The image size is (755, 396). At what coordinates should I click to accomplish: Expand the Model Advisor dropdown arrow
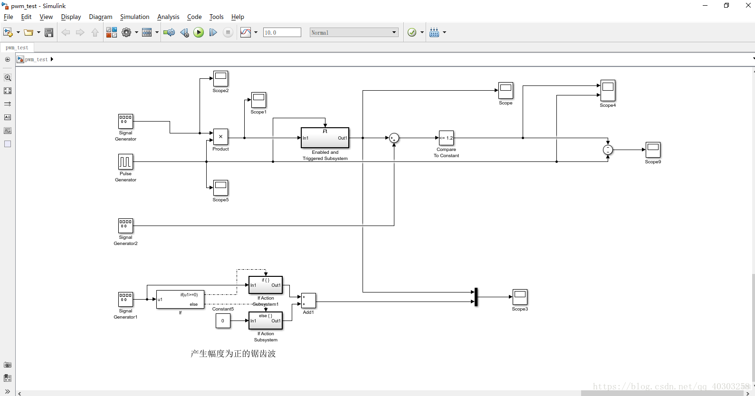coord(422,32)
